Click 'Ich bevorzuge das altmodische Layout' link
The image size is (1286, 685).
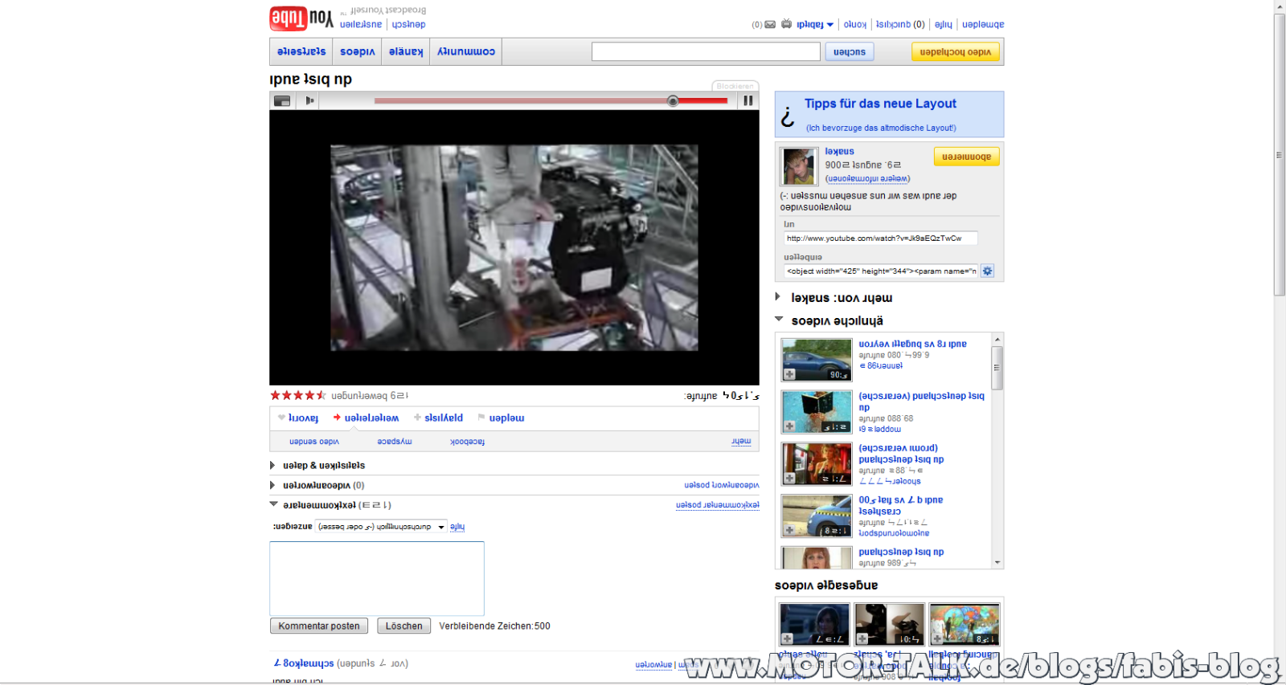point(882,128)
